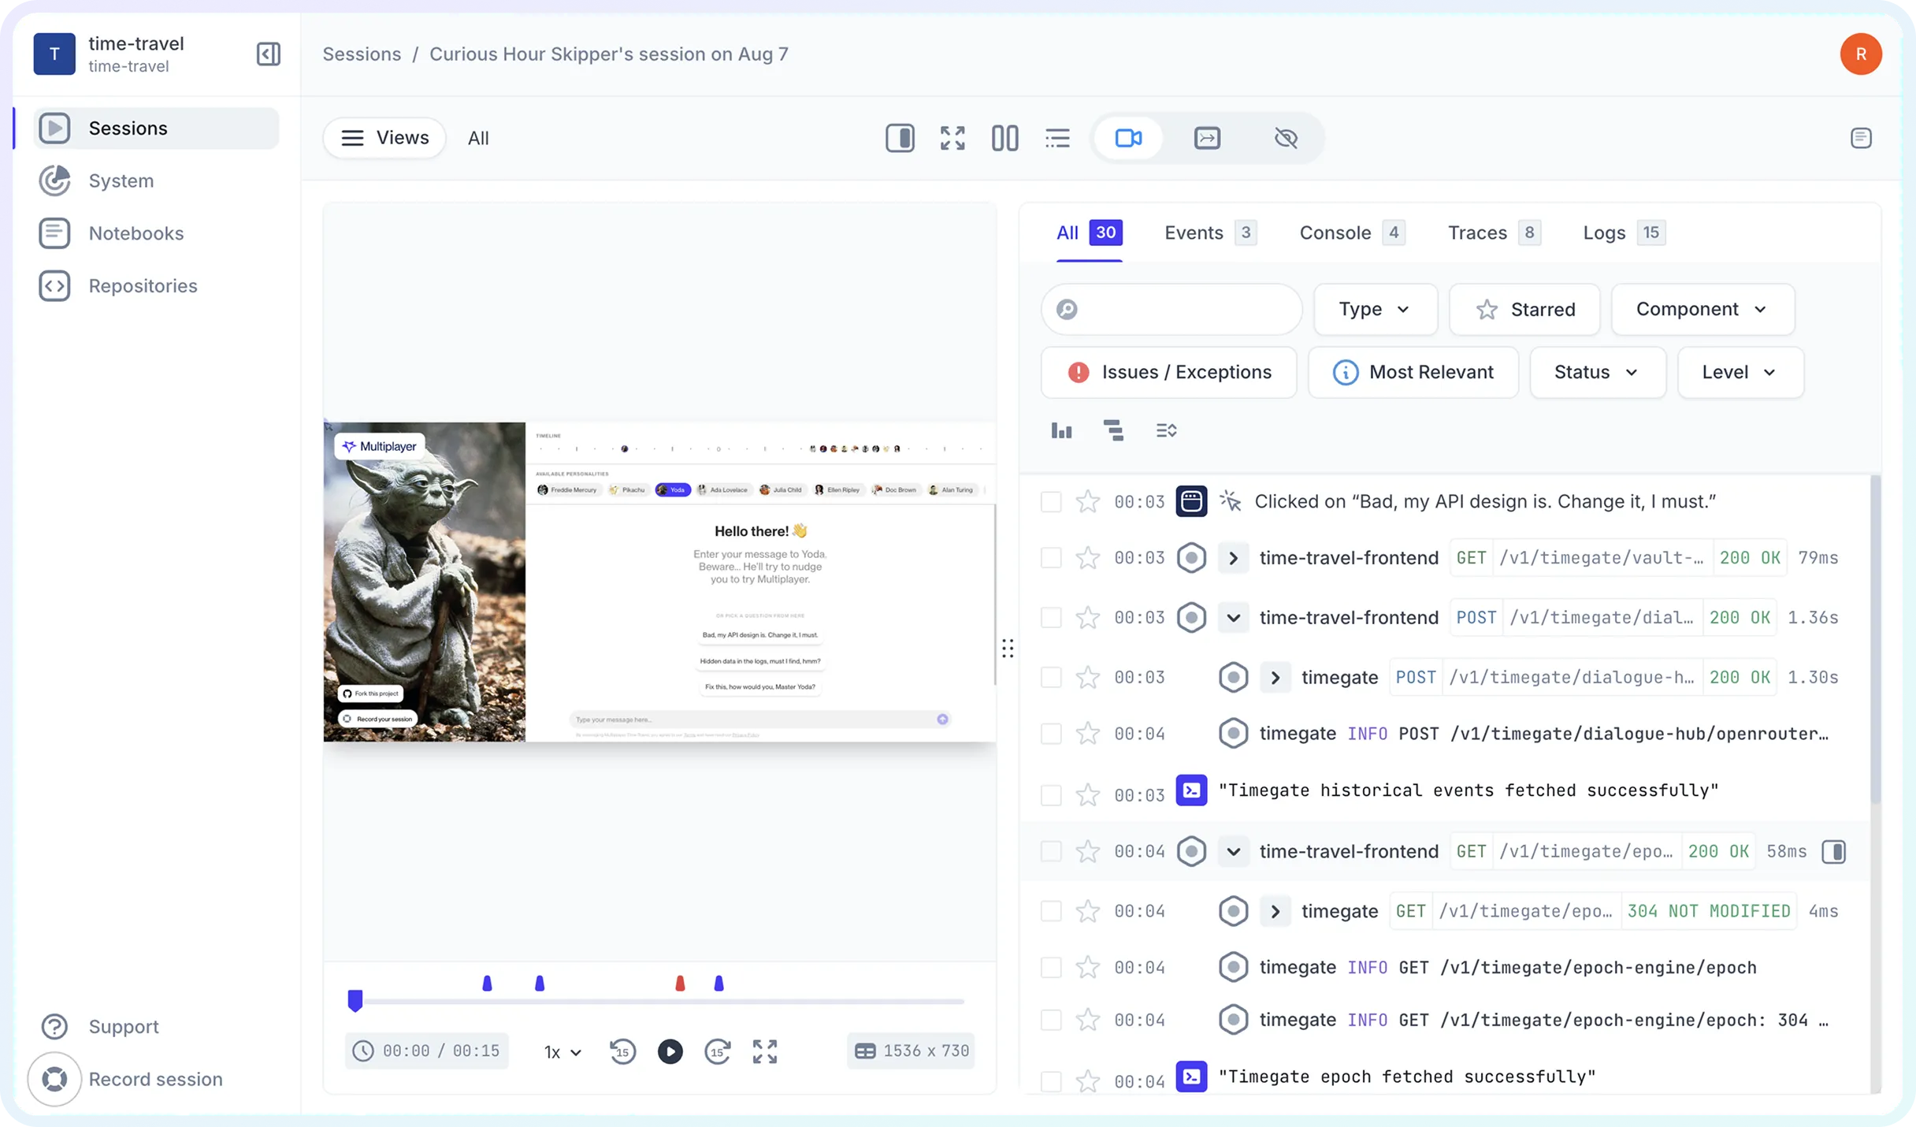Switch to the All tab
Viewport: 1916px width, 1127px height.
pos(1089,232)
